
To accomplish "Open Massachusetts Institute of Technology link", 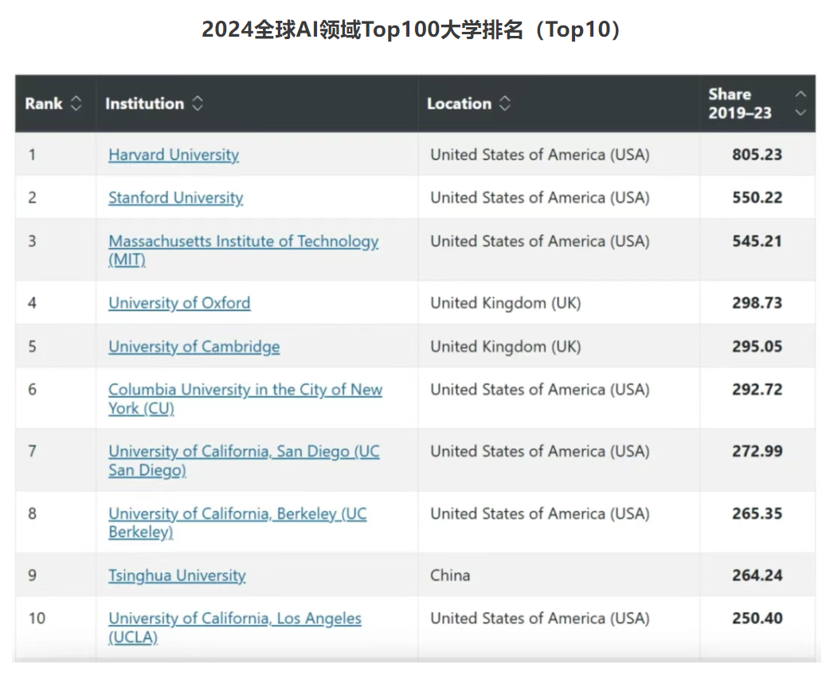I will [x=243, y=250].
